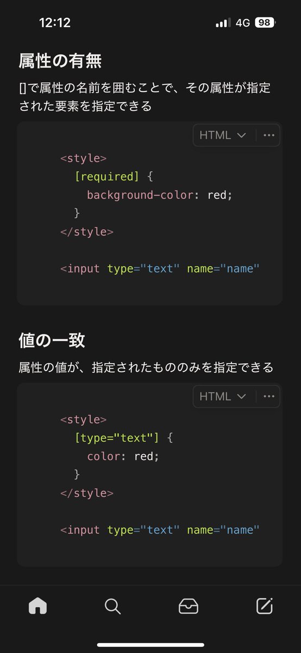Select the heading 値の一致
Image resolution: width=301 pixels, height=653 pixels.
(x=52, y=341)
